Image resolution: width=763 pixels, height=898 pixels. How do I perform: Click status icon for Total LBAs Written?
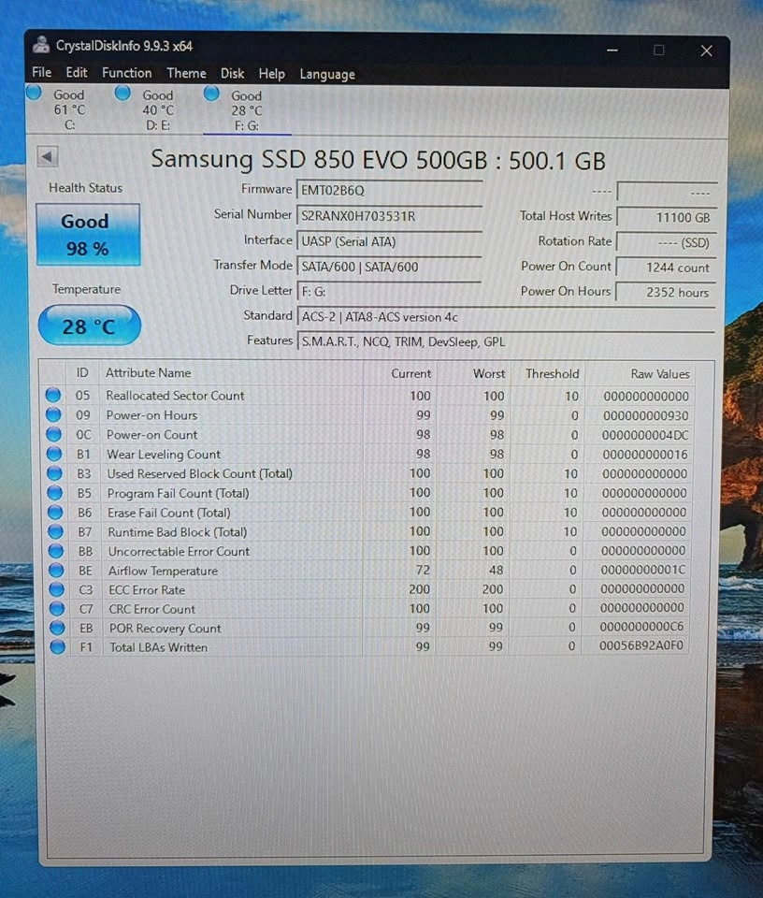pyautogui.click(x=57, y=646)
